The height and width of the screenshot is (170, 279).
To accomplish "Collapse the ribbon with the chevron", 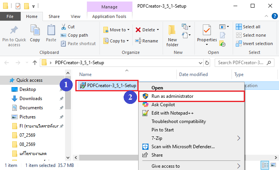I will point(266,16).
